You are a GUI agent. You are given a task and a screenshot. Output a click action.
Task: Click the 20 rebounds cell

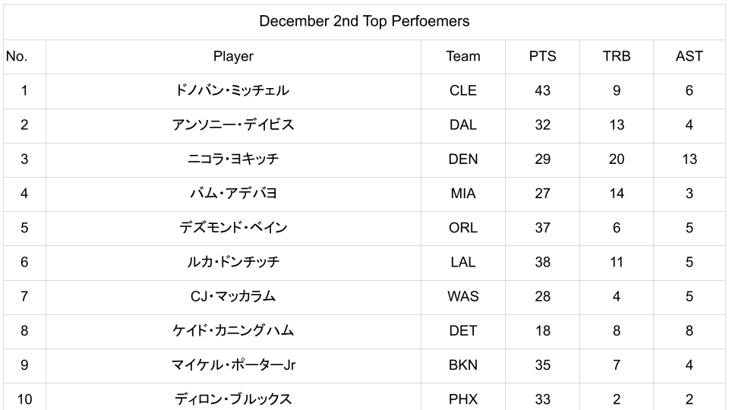coord(616,159)
